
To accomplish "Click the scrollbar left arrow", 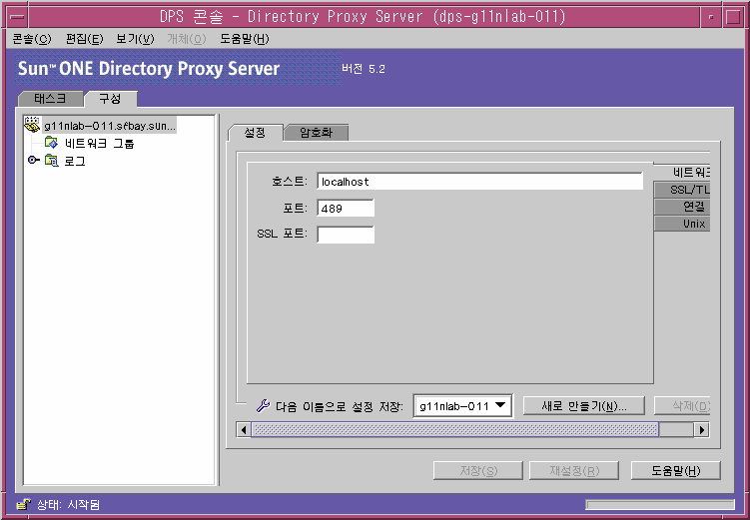I will click(x=244, y=429).
